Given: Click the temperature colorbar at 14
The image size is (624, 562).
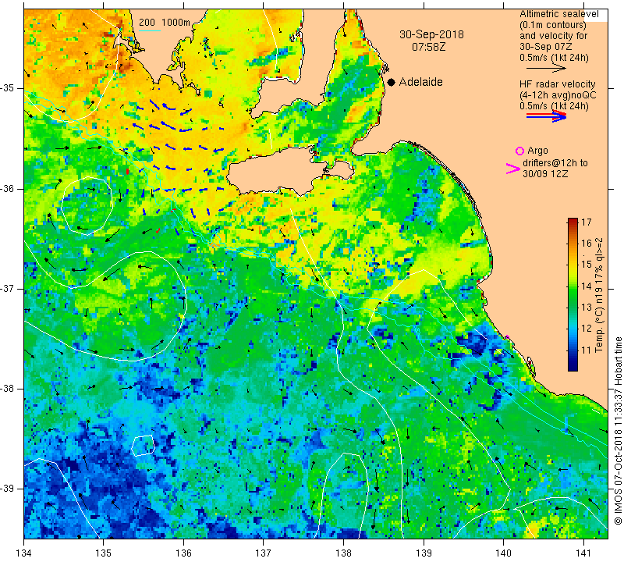Looking at the screenshot, I should 573,286.
